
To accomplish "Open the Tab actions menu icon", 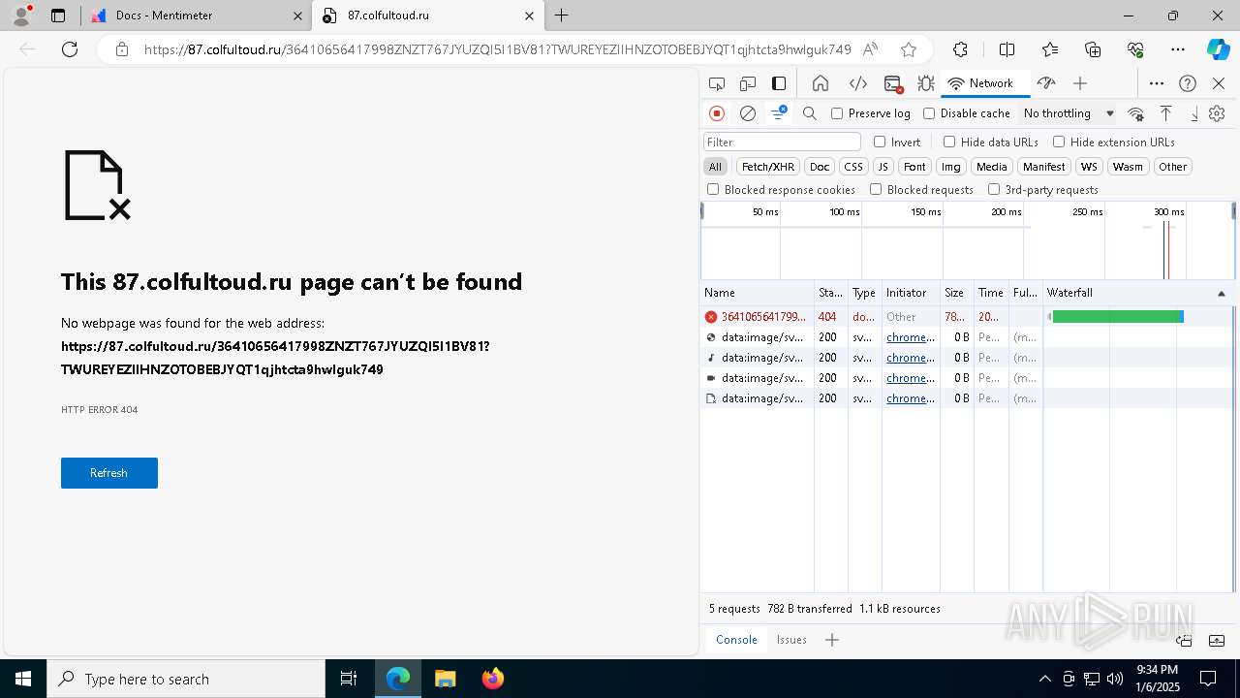I will (58, 16).
